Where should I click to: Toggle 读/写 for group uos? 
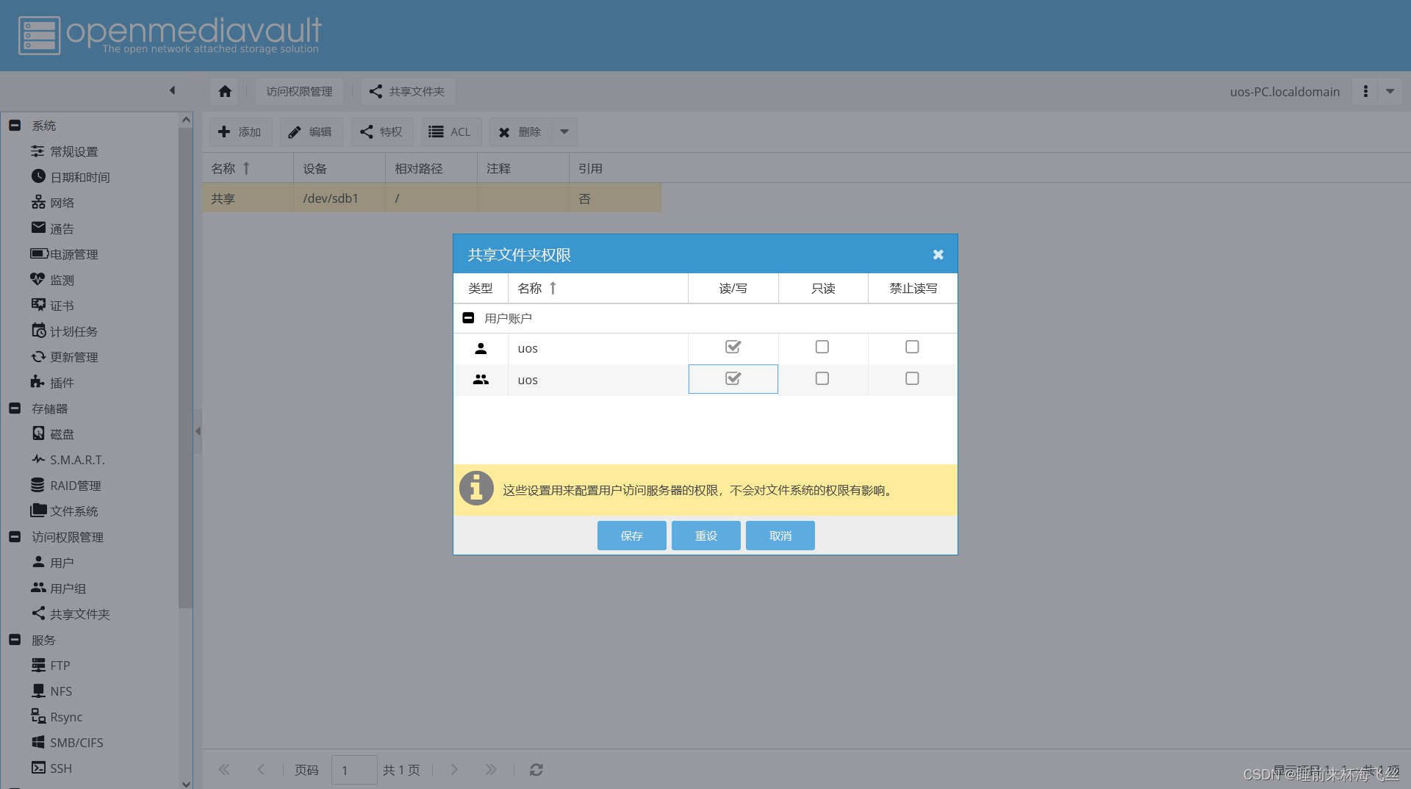click(x=733, y=378)
